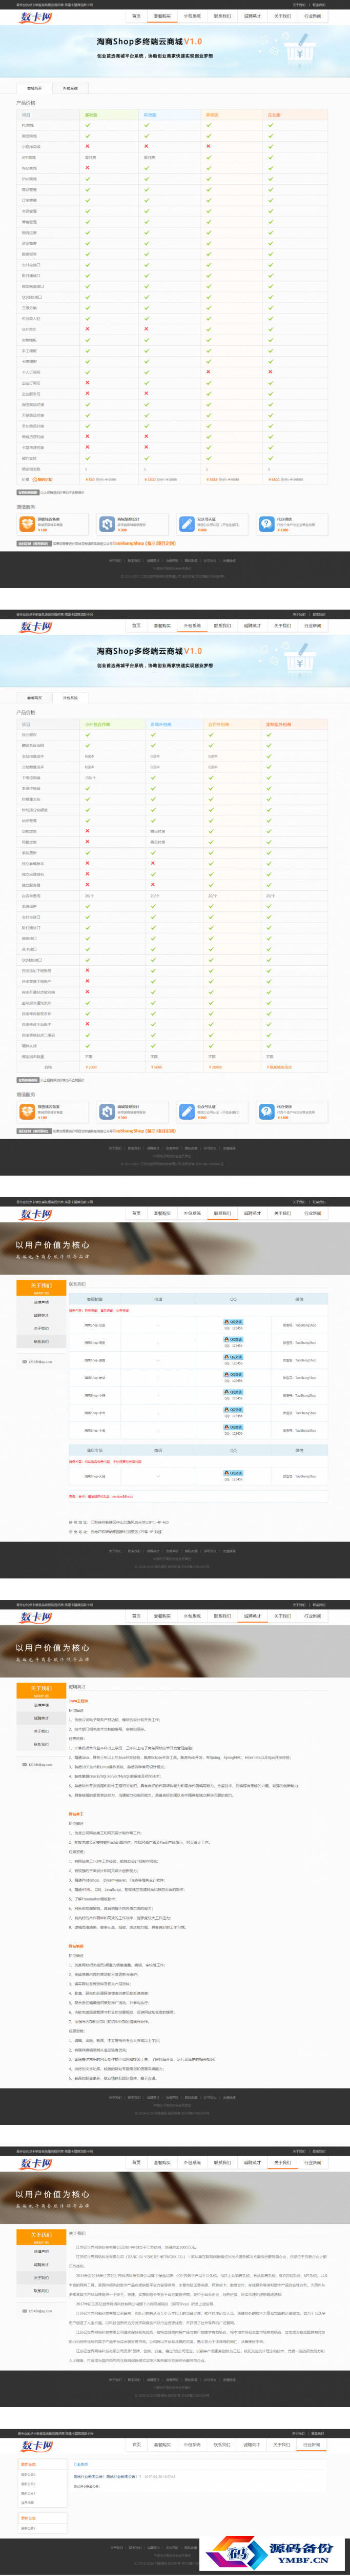Screen dimensions: 350x2576
Task: Click the QQ在线 button in the 售后专用 table
Action: (x=233, y=1473)
